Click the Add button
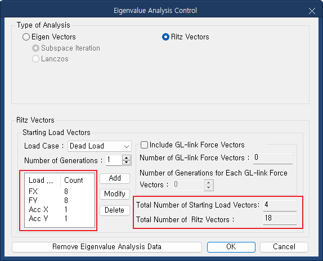 115,178
